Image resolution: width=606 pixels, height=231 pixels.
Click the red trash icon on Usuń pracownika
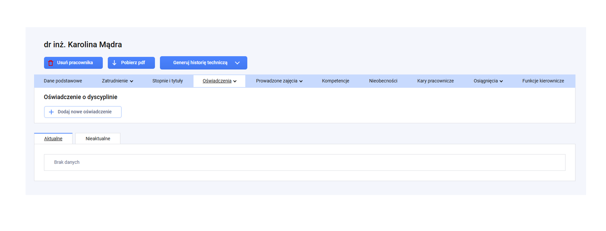pyautogui.click(x=51, y=63)
